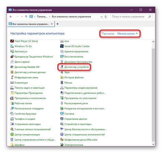Click the Шифрование диска BitLocker icon
Screen dimensions: 162x153
[x=62, y=140]
